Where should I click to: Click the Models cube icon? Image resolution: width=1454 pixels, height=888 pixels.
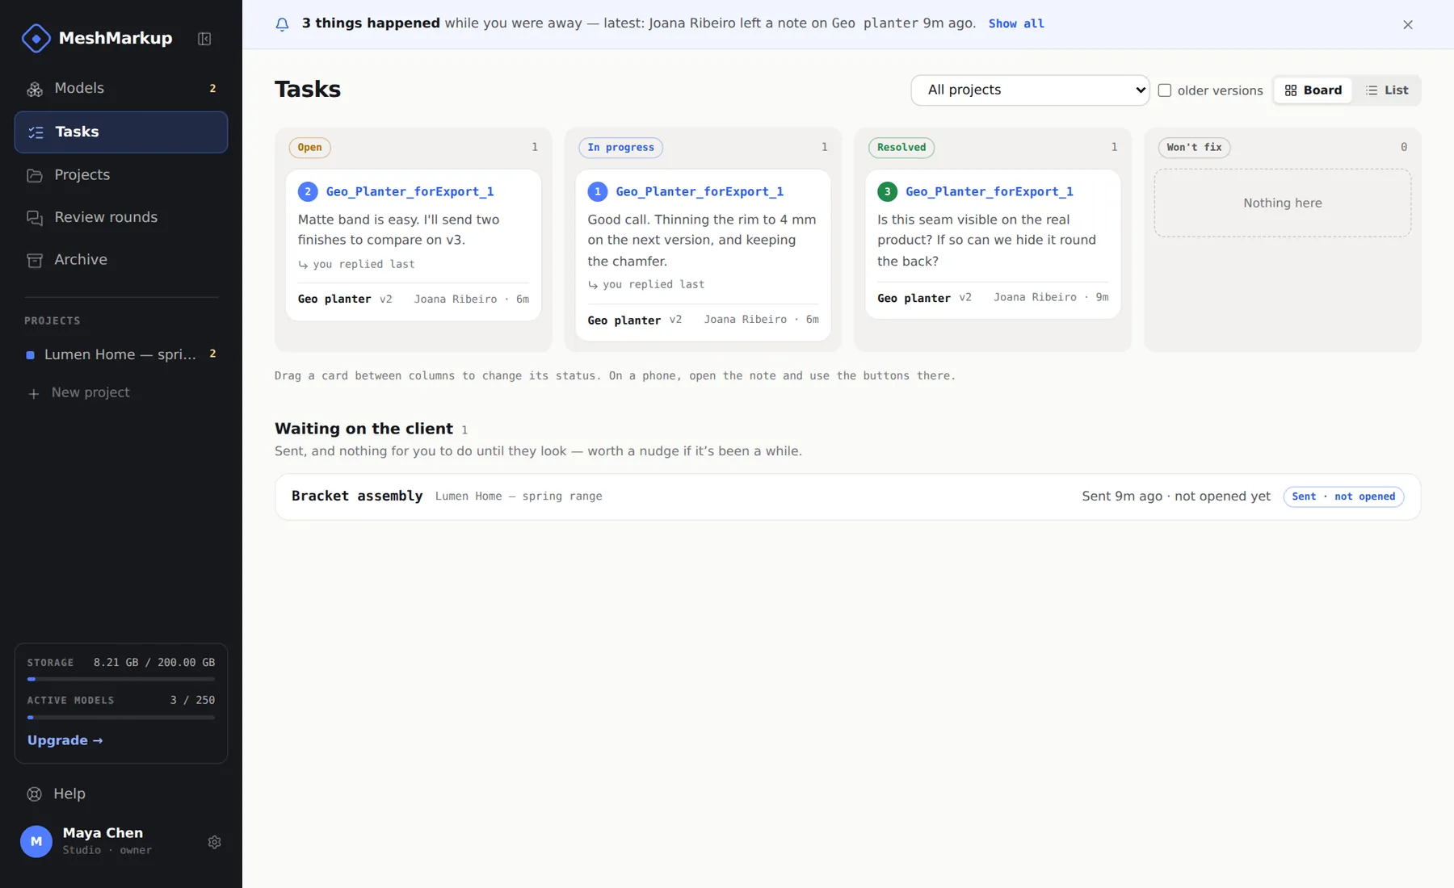35,89
